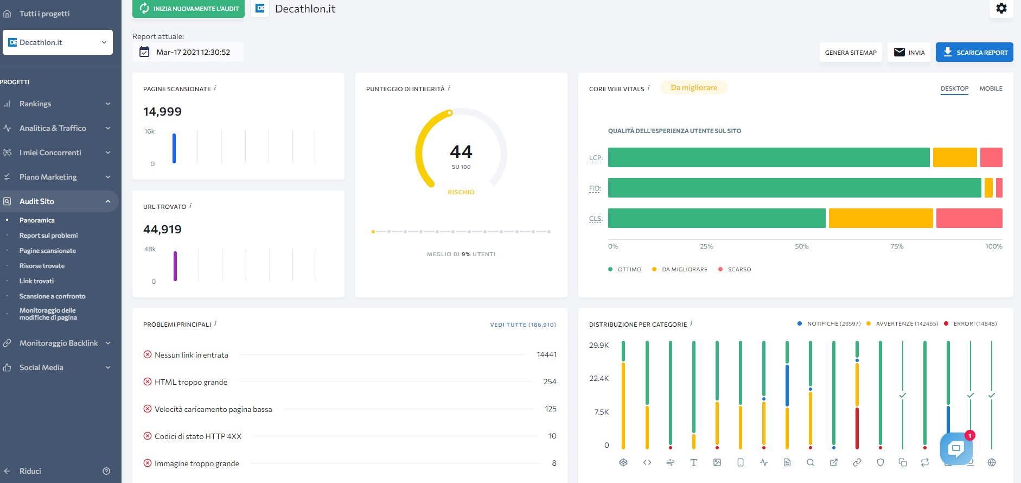Click Riduci to collapse sidebar

[30, 471]
